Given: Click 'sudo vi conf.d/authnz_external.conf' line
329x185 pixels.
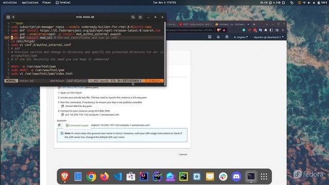Looking at the screenshot, I should point(41,45).
